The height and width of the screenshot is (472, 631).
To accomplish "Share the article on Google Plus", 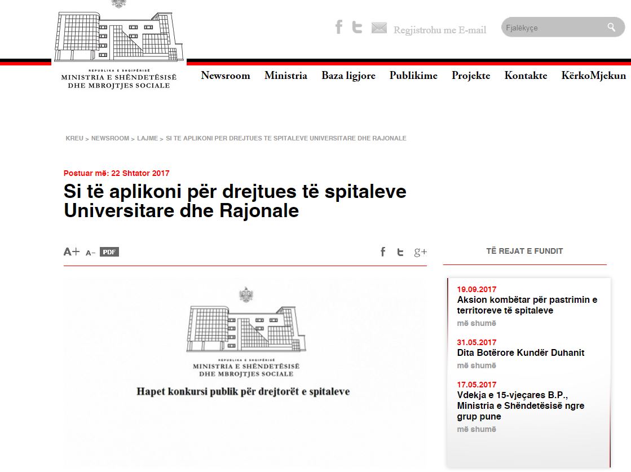I will [x=420, y=252].
